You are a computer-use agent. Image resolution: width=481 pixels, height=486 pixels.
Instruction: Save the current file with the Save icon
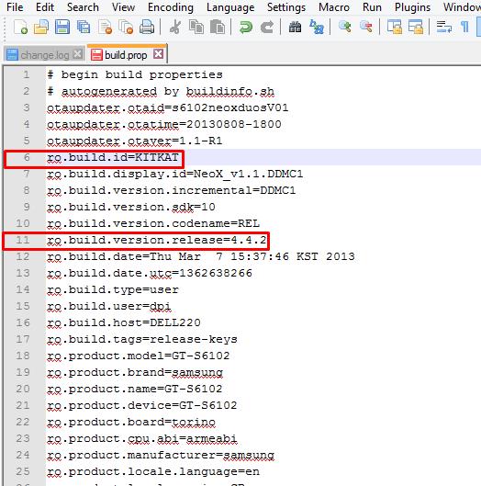pyautogui.click(x=62, y=27)
